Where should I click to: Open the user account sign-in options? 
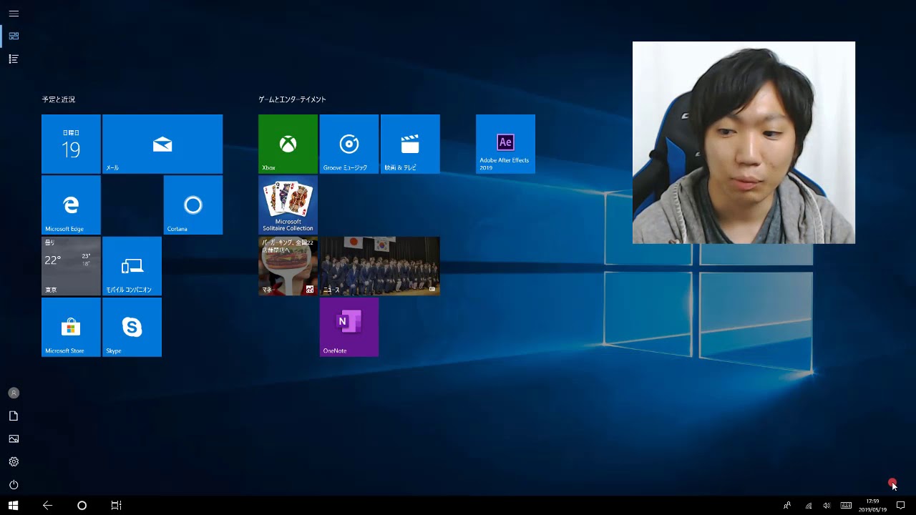tap(14, 393)
